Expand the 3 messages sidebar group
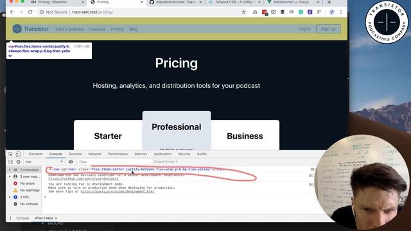The height and width of the screenshot is (231, 411). click(10, 169)
